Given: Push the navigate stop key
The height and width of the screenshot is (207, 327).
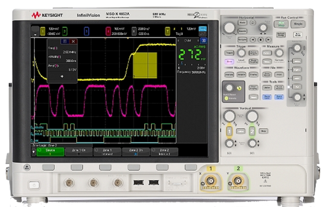Looking at the screenshot, I should click(x=261, y=39).
